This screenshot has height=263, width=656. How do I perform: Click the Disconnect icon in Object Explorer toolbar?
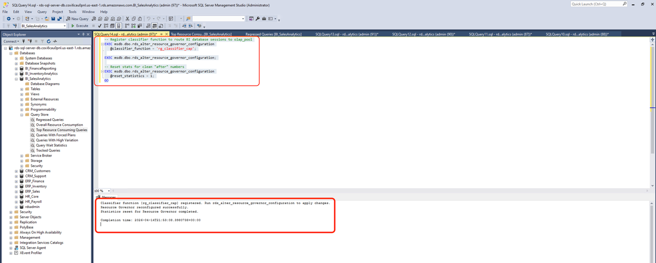[29, 41]
